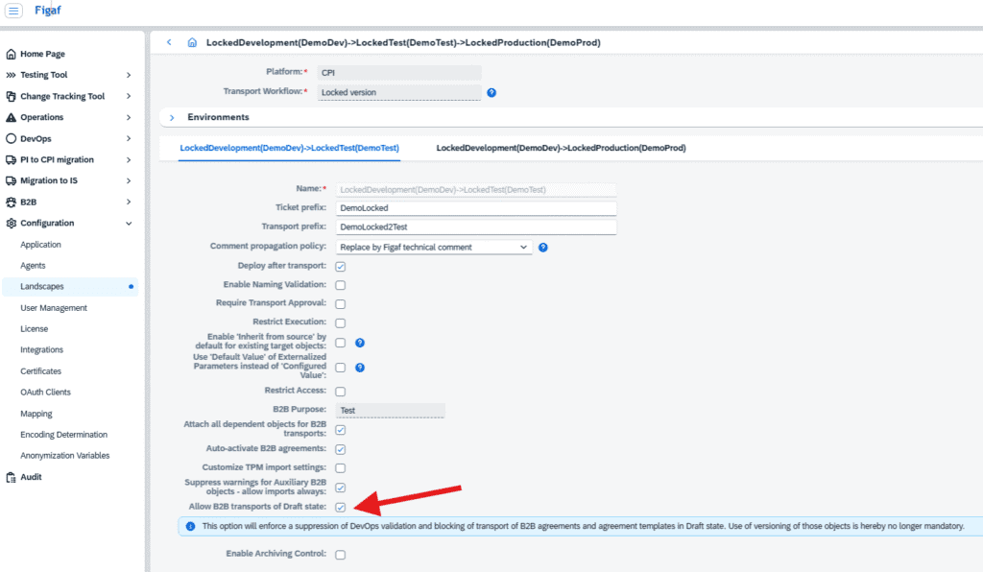This screenshot has height=572, width=983.
Task: Expand the Environments section
Action: coord(172,117)
